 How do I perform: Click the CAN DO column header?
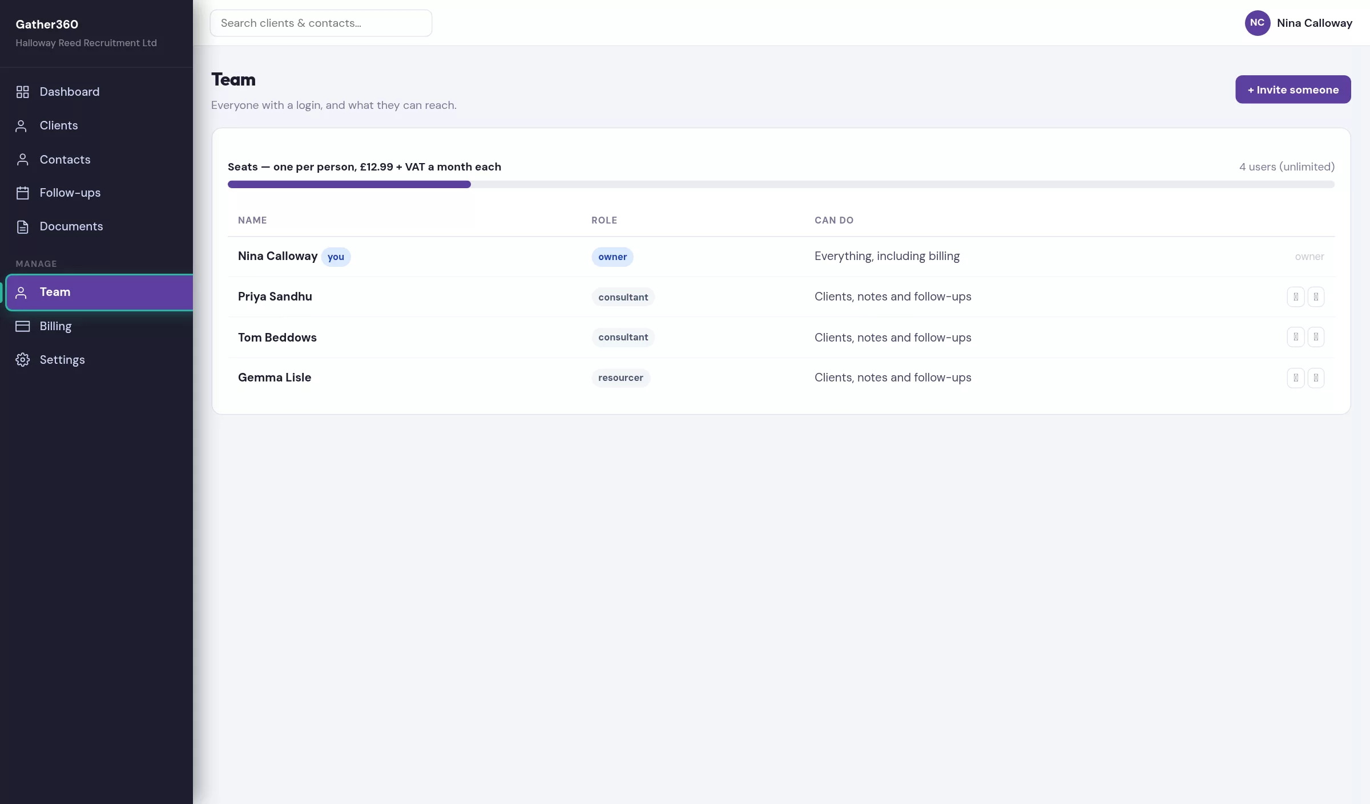pyautogui.click(x=834, y=220)
